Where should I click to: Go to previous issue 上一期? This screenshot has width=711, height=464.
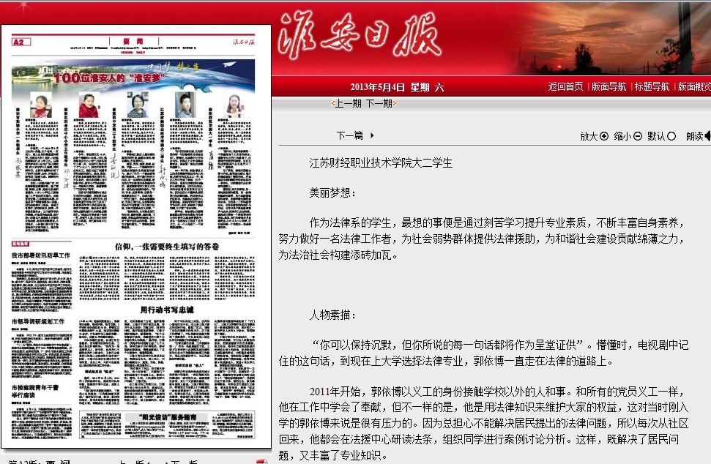349,103
